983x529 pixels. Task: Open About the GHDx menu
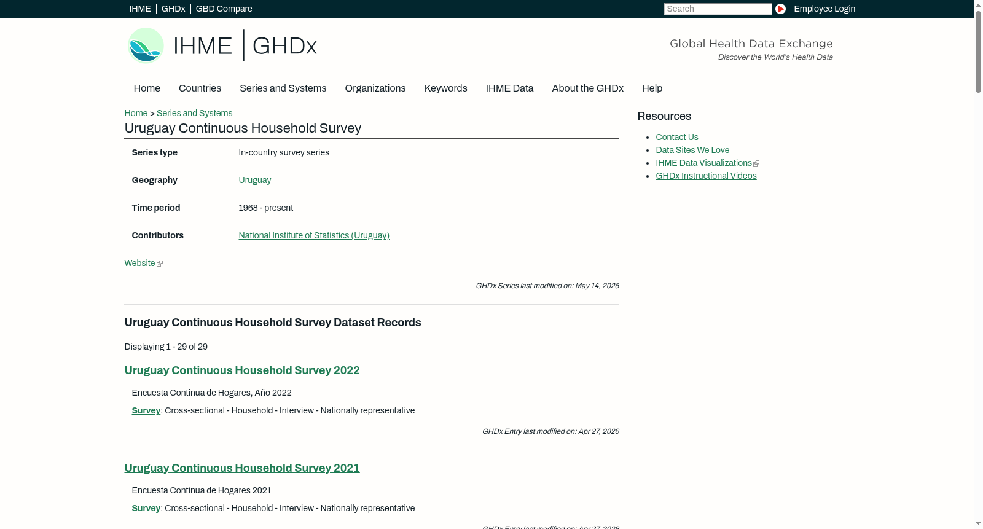pos(587,88)
